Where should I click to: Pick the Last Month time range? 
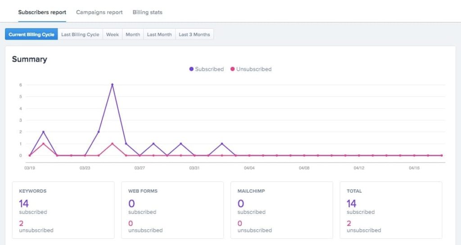(x=159, y=35)
